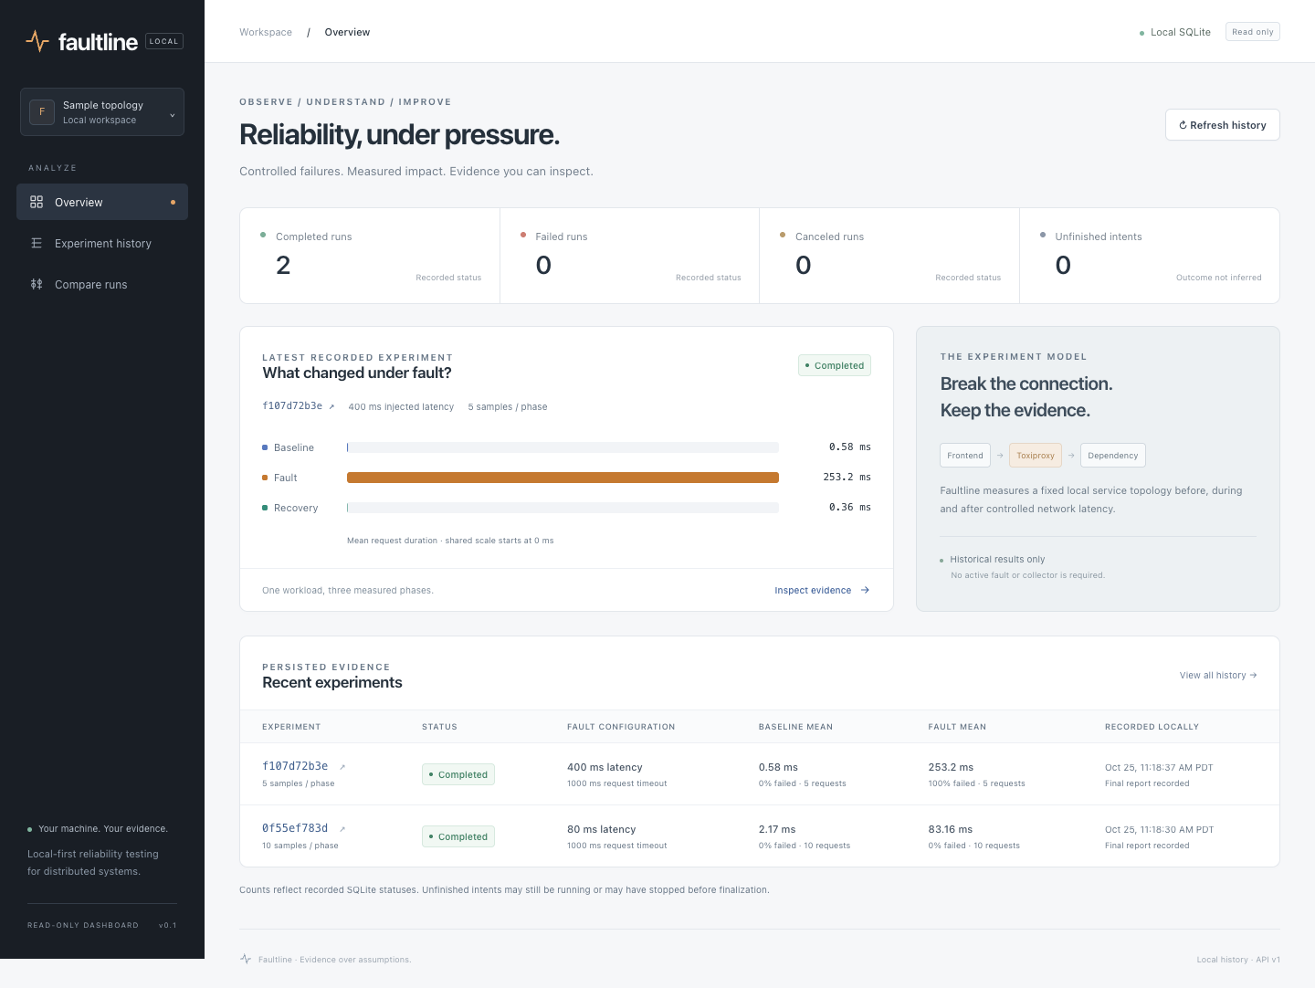Click the Toxiproxy node chip
Screen dimensions: 1315x988
click(x=1036, y=455)
